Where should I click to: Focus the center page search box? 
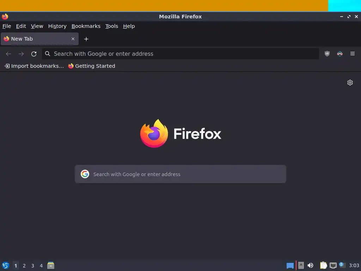180,174
